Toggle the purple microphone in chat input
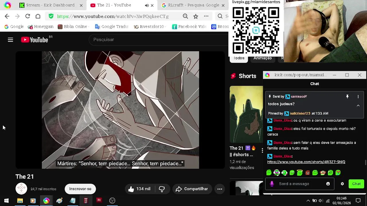 (272, 184)
